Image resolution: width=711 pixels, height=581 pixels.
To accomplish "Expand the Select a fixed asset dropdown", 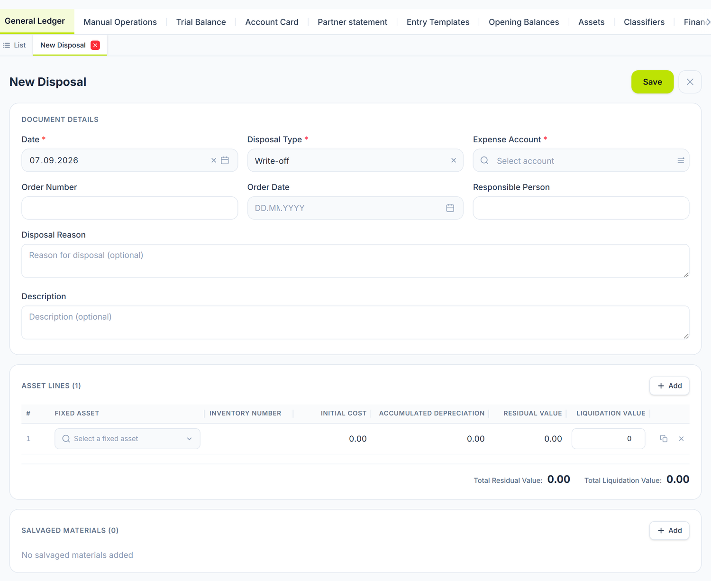I will coord(189,439).
